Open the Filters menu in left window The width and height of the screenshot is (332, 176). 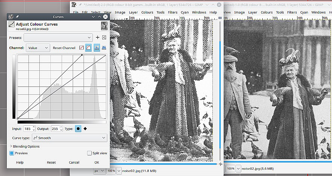(x=173, y=12)
